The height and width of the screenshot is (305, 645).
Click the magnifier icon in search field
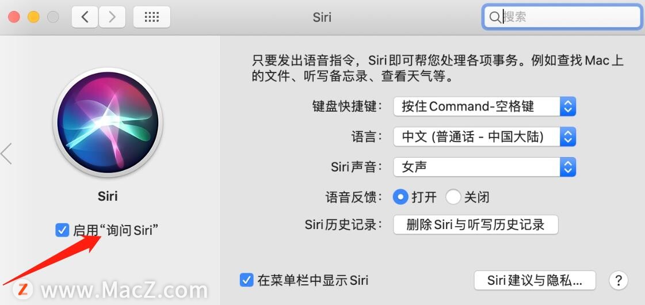tap(495, 17)
